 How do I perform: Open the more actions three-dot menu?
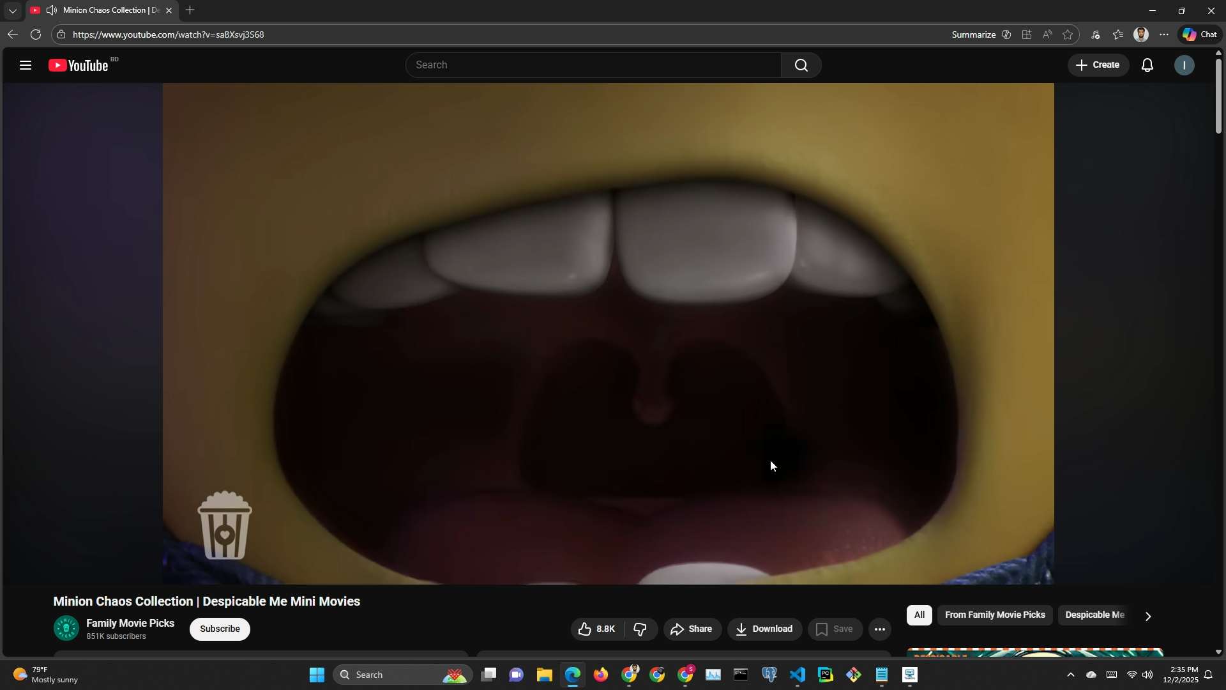tap(879, 629)
